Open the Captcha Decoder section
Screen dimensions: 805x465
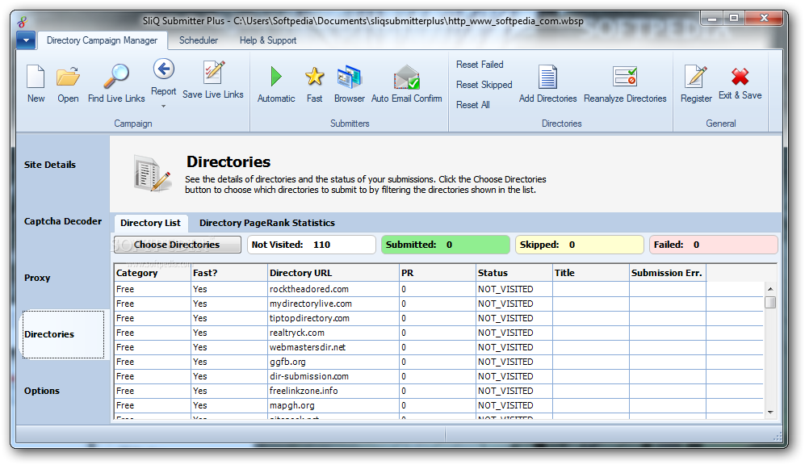63,221
